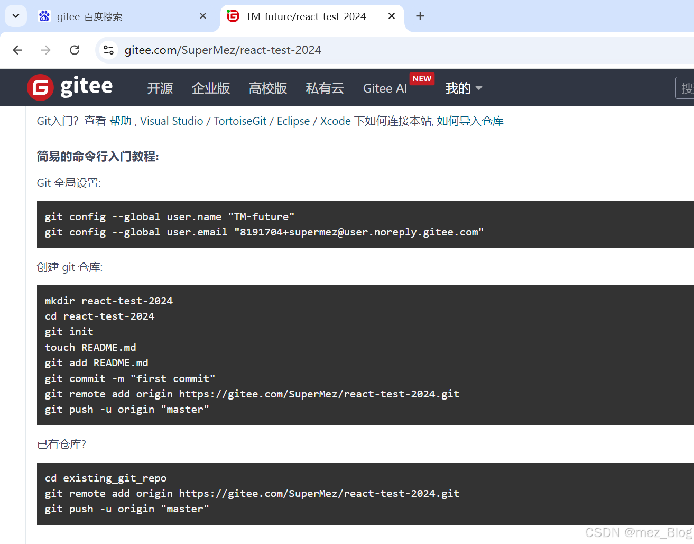Click the 简易的命令行入门教程 heading

98,157
